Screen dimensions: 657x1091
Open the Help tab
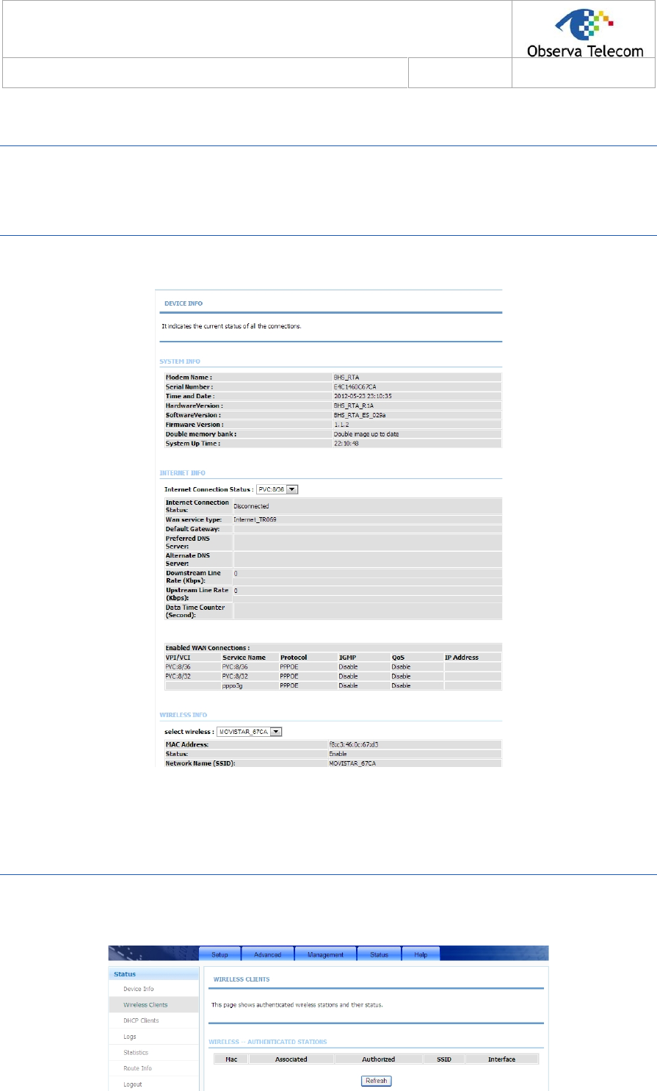421,954
